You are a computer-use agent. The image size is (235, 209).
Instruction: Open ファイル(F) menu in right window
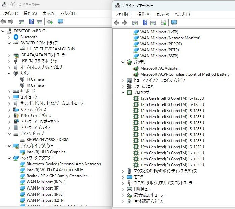(123, 14)
